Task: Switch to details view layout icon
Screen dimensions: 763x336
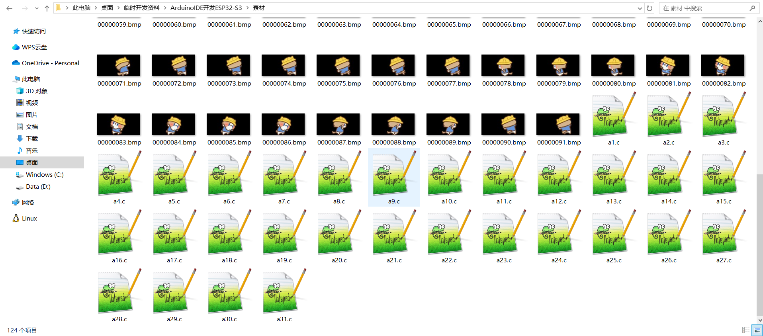Action: coord(746,330)
